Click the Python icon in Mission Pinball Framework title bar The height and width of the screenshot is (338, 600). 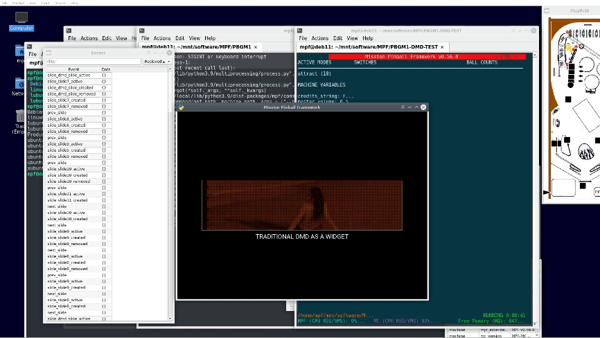181,107
